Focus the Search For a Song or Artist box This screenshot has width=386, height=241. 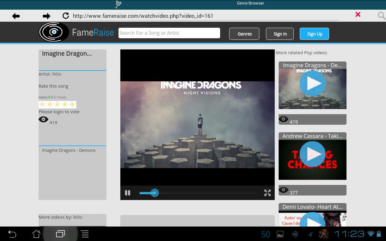169,33
